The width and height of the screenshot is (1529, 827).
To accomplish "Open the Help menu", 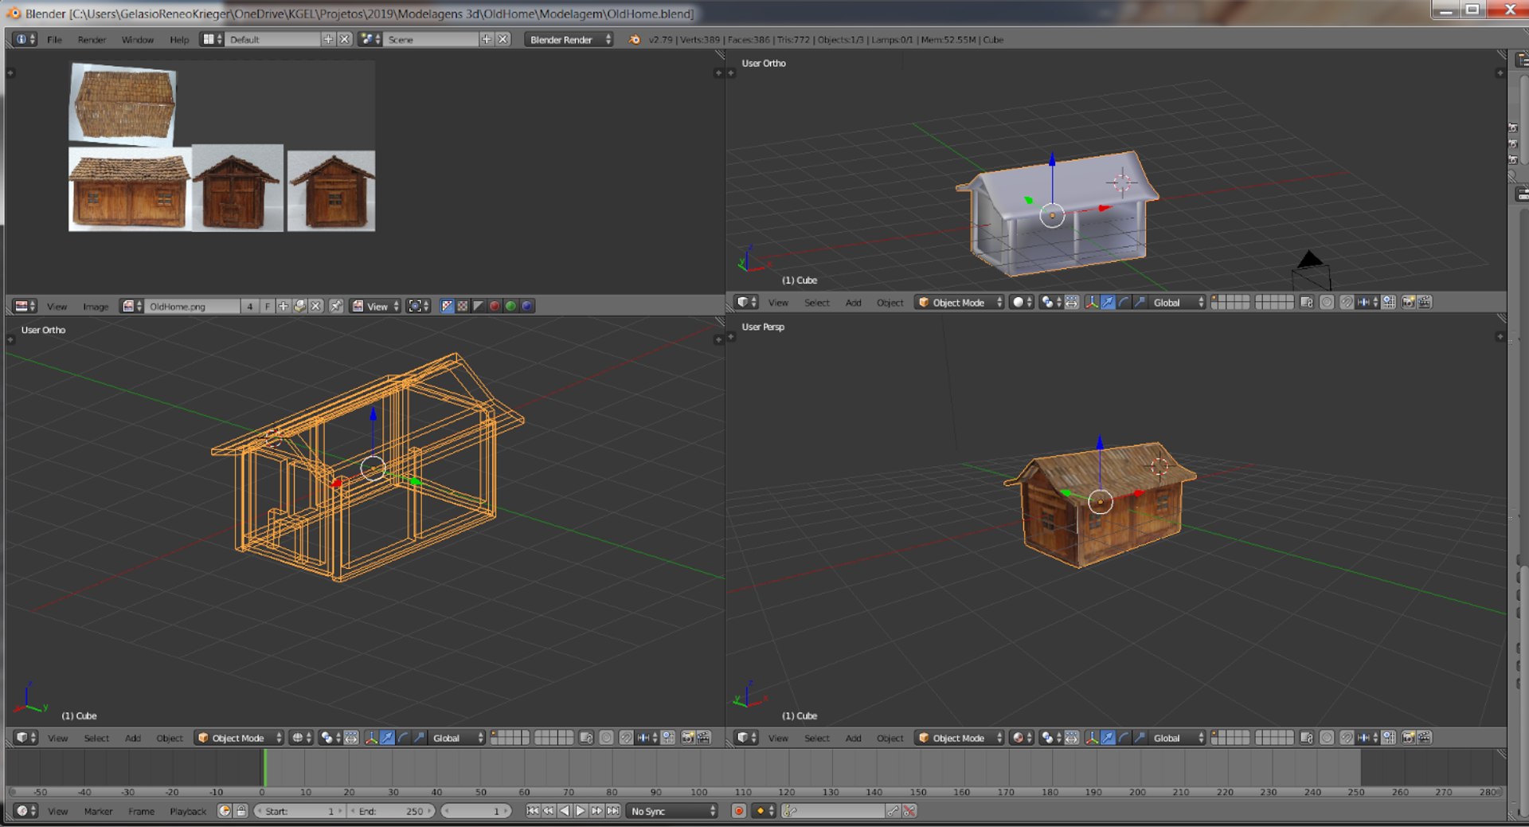I will tap(179, 39).
